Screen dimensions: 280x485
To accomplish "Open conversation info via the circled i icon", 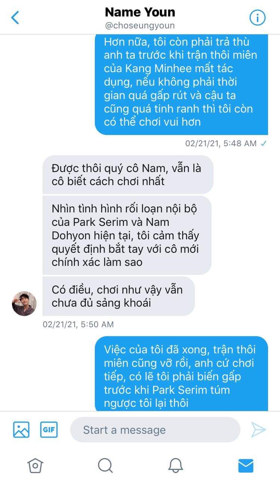I will tap(257, 18).
